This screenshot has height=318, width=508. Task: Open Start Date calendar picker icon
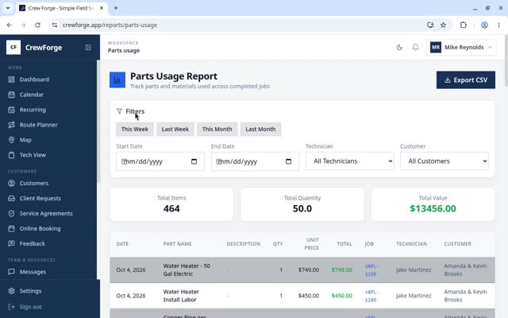[x=194, y=161]
